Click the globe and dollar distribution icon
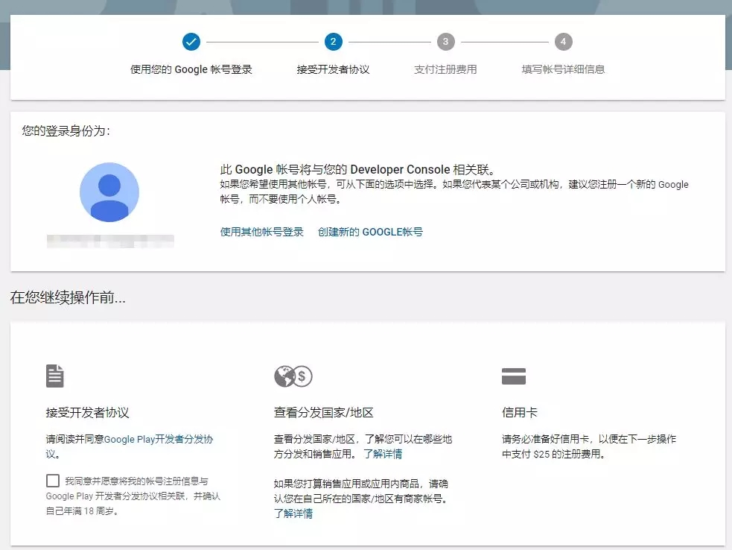Image resolution: width=732 pixels, height=550 pixels. pos(293,376)
